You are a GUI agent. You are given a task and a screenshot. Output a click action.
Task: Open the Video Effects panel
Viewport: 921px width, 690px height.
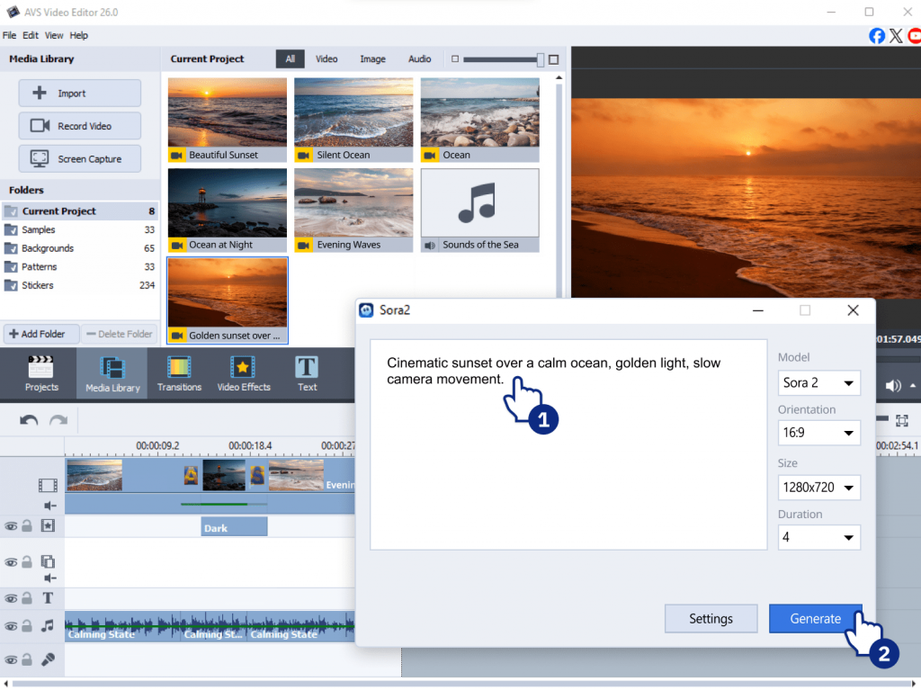pyautogui.click(x=243, y=373)
